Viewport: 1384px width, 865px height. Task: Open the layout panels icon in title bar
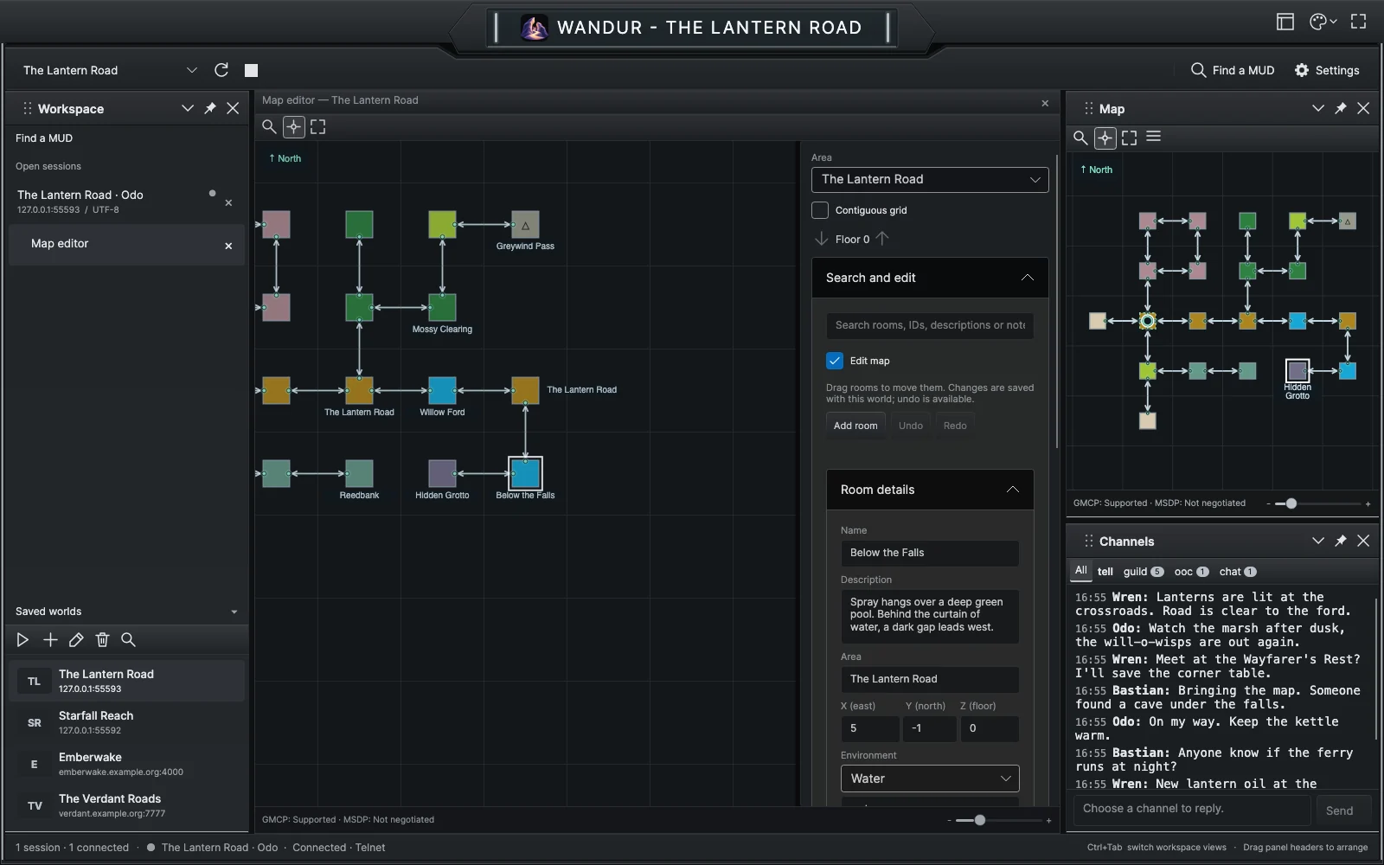(x=1285, y=22)
